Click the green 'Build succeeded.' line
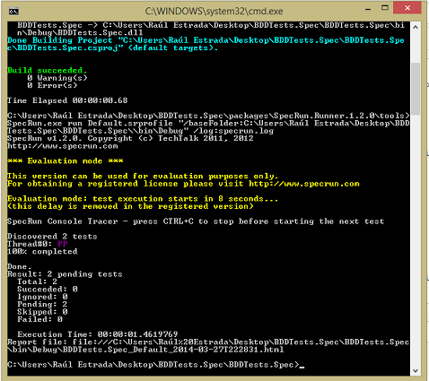Screen dimensions: 429x381 (x=47, y=71)
